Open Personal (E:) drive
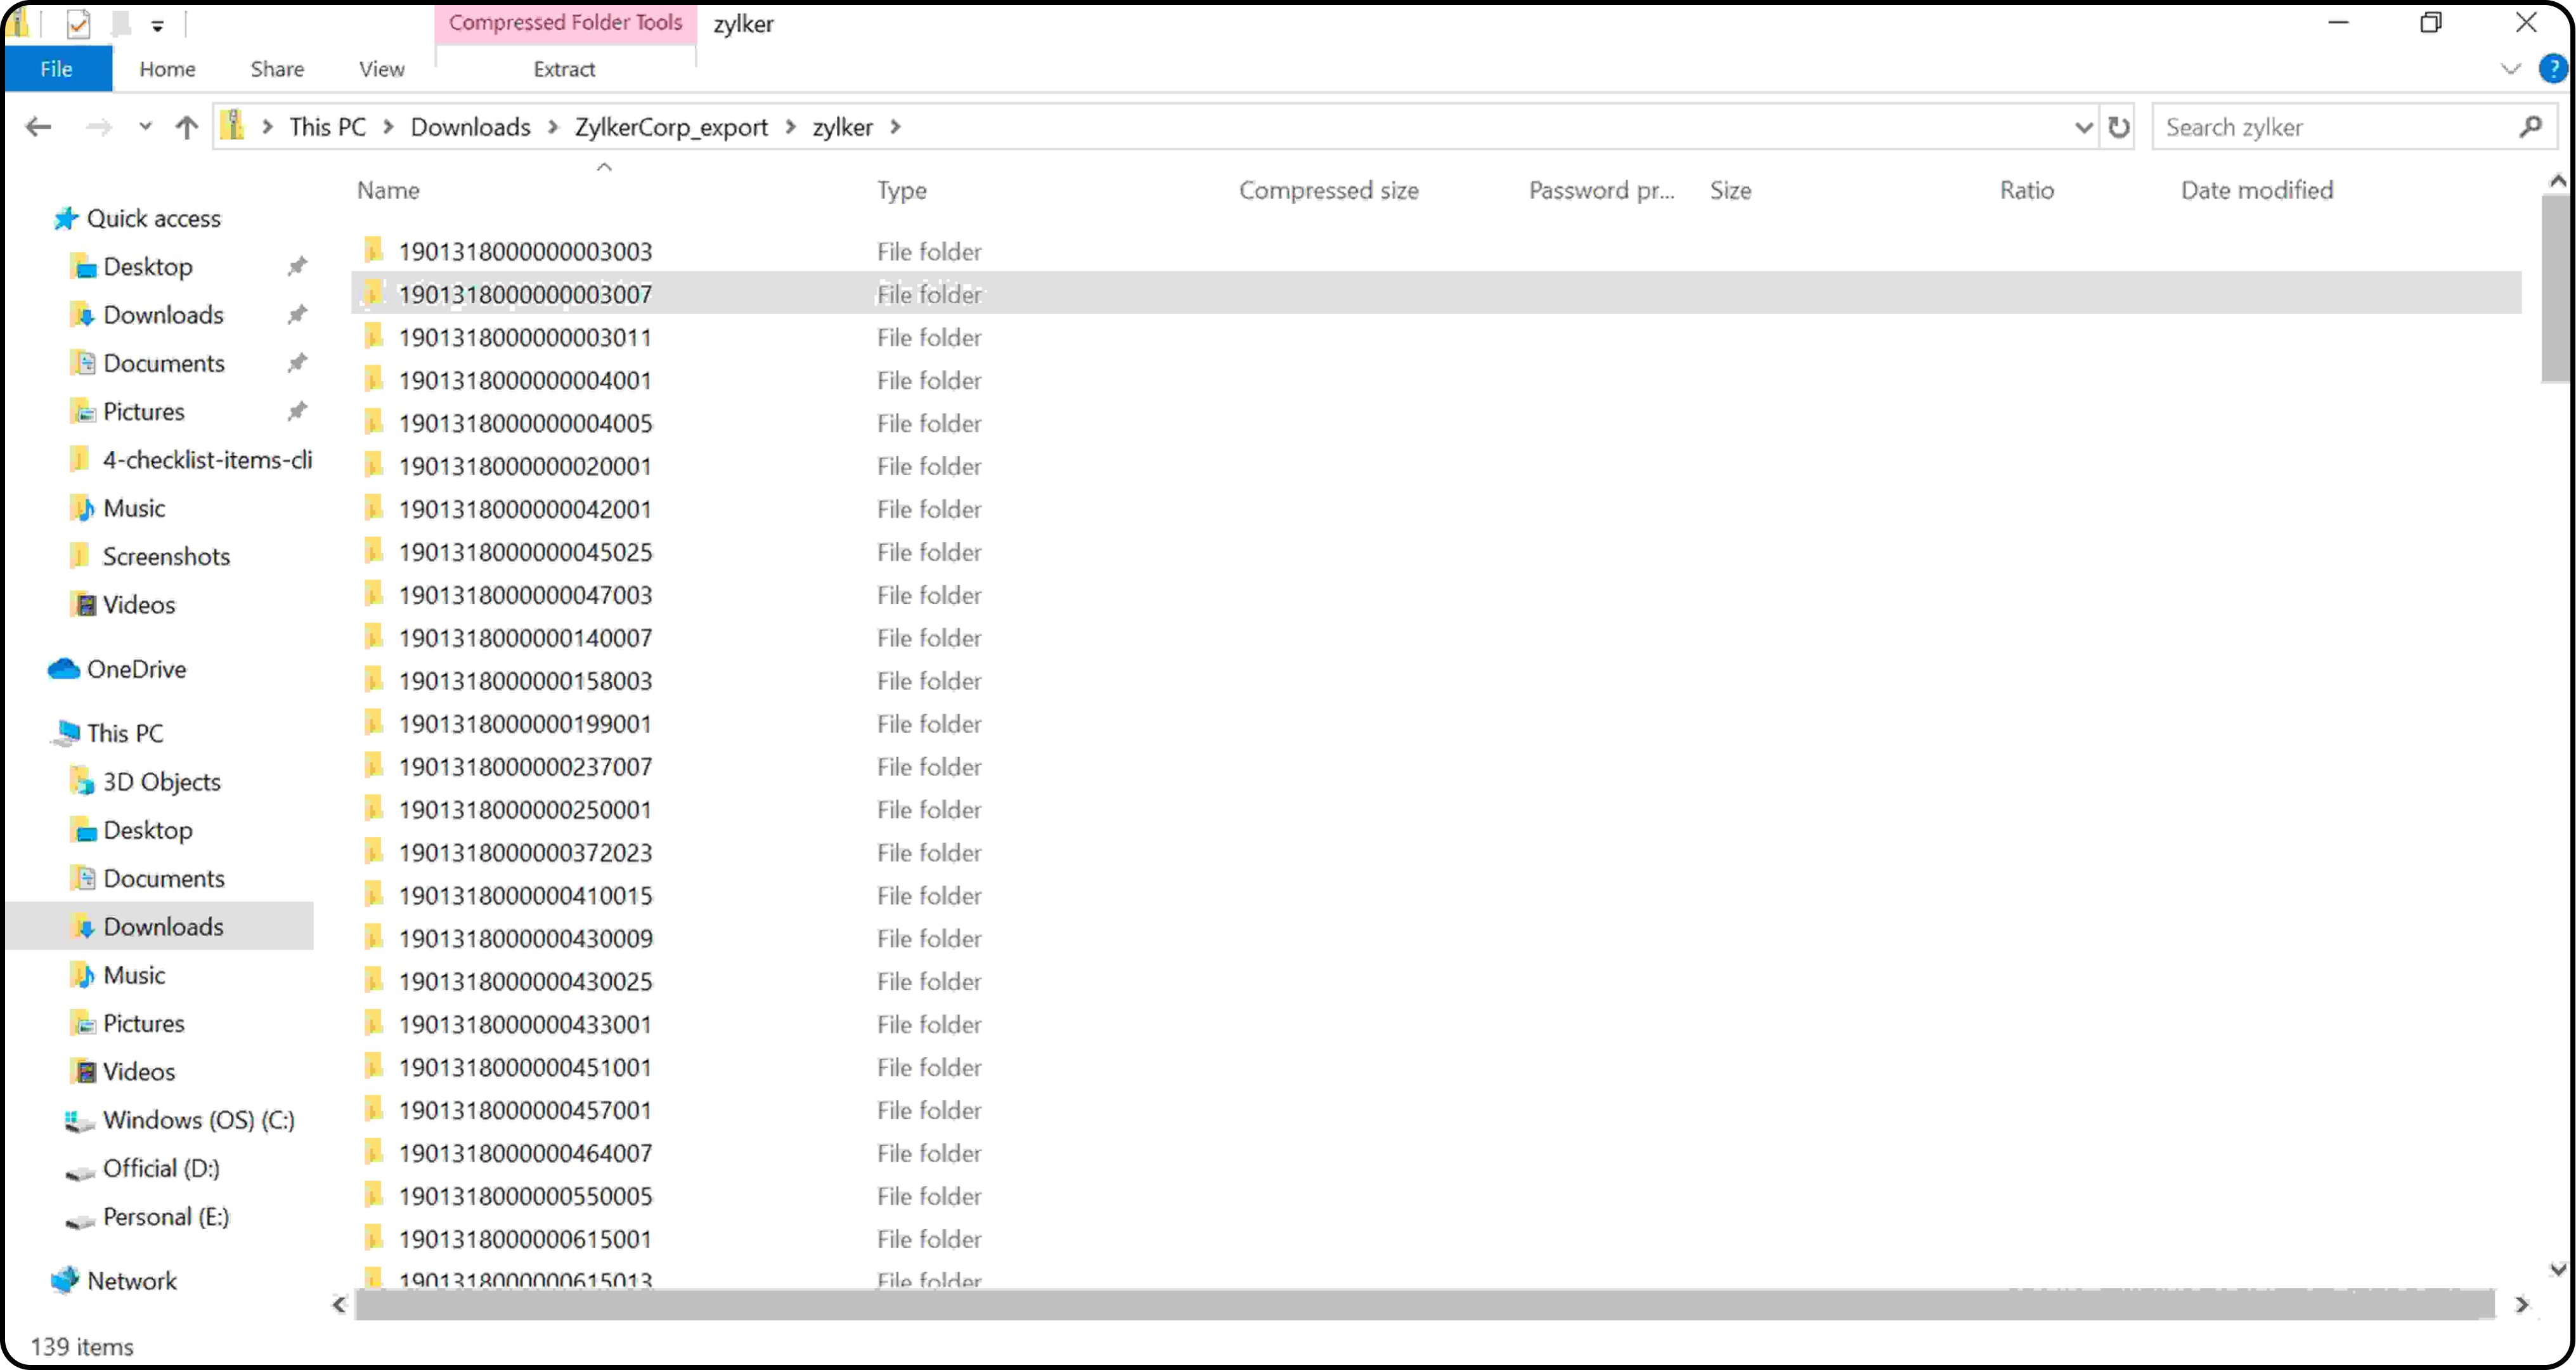The image size is (2576, 1370). coord(165,1217)
